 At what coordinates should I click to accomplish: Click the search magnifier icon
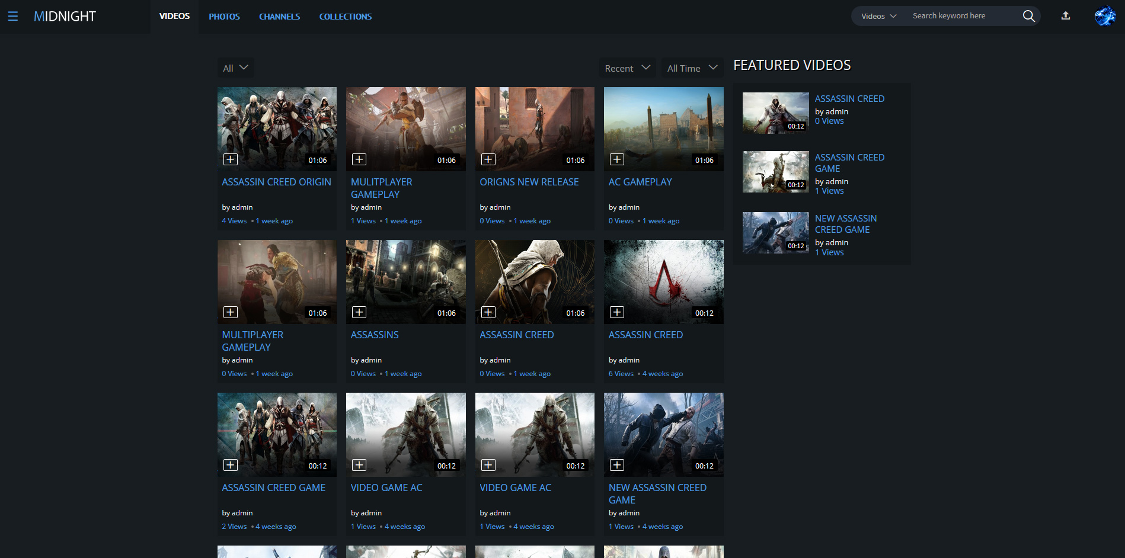[1028, 16]
